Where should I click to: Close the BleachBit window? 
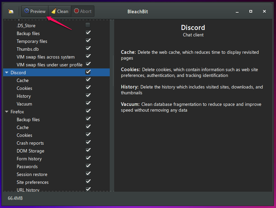tap(264, 11)
